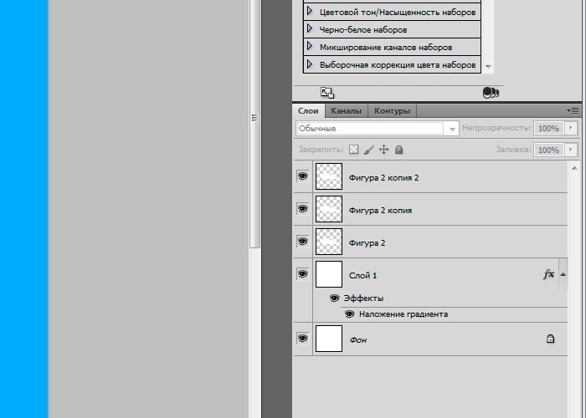Screen dimensions: 586x418
Task: Lock image pixels brush icon
Action: pos(369,150)
